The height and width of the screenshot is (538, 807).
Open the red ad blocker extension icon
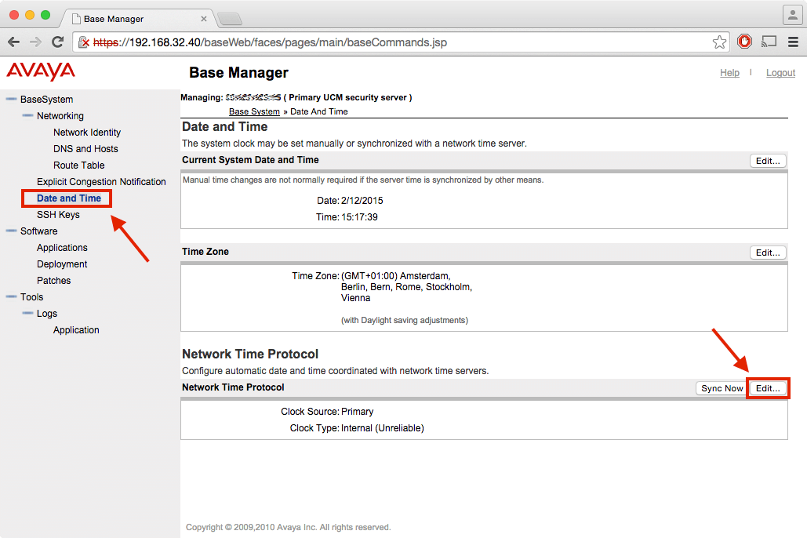coord(744,42)
